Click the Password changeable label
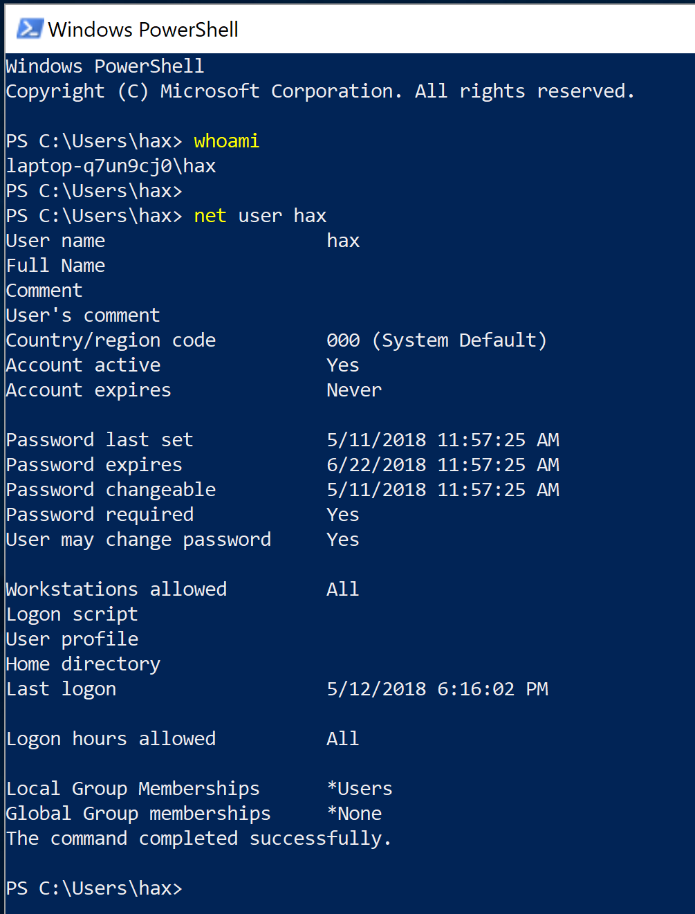The width and height of the screenshot is (695, 914). point(111,490)
